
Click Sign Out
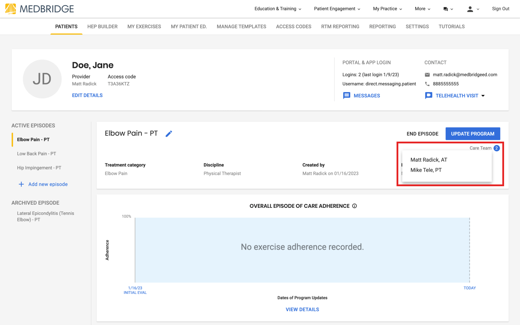point(501,9)
